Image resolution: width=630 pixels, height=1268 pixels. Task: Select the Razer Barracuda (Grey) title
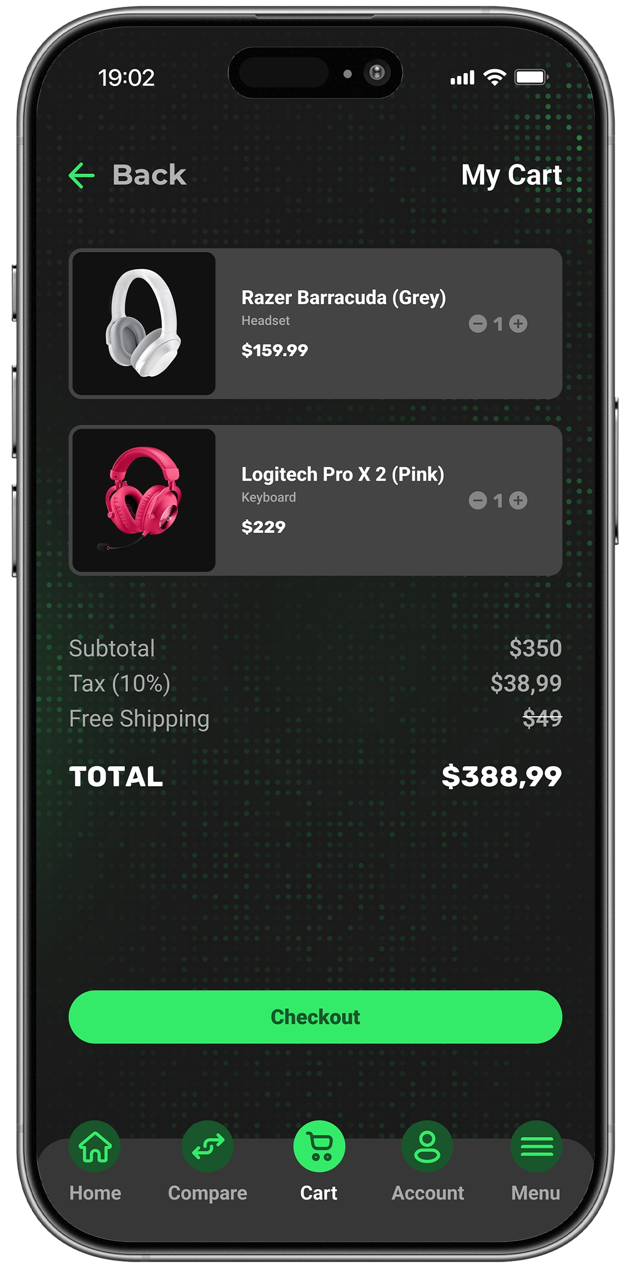click(x=343, y=298)
